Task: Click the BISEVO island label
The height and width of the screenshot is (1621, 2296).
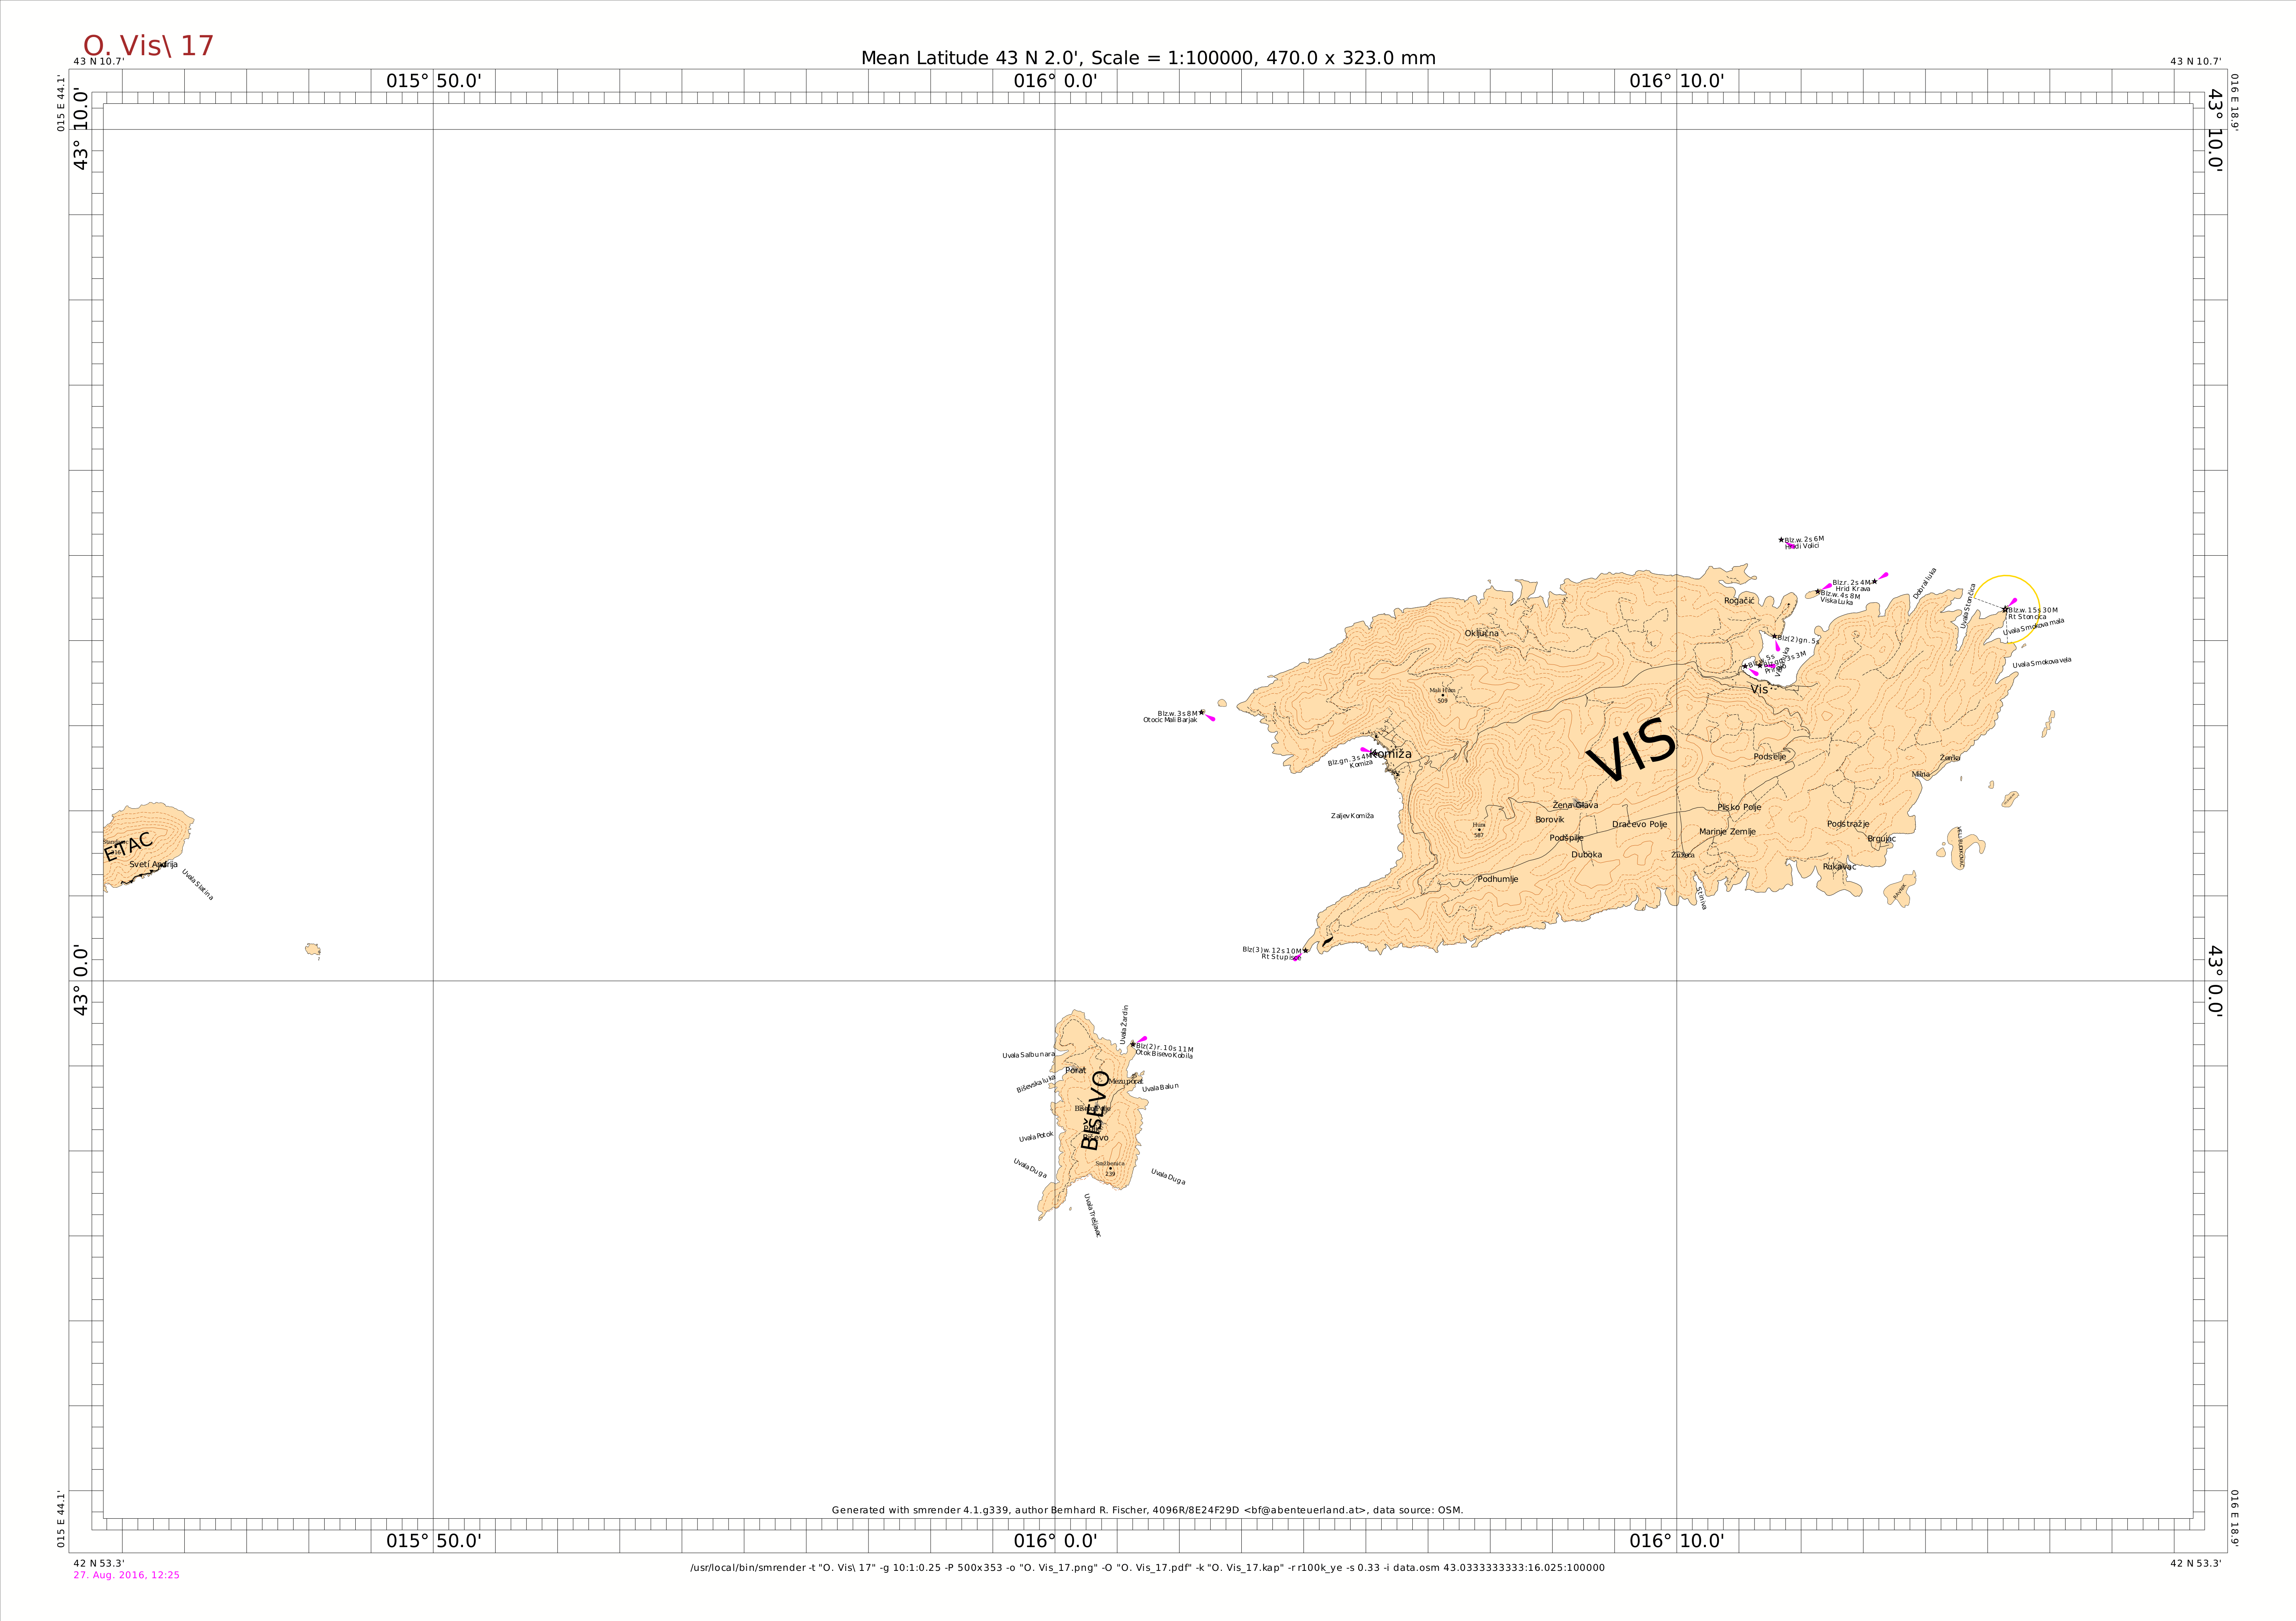Action: [1095, 1110]
